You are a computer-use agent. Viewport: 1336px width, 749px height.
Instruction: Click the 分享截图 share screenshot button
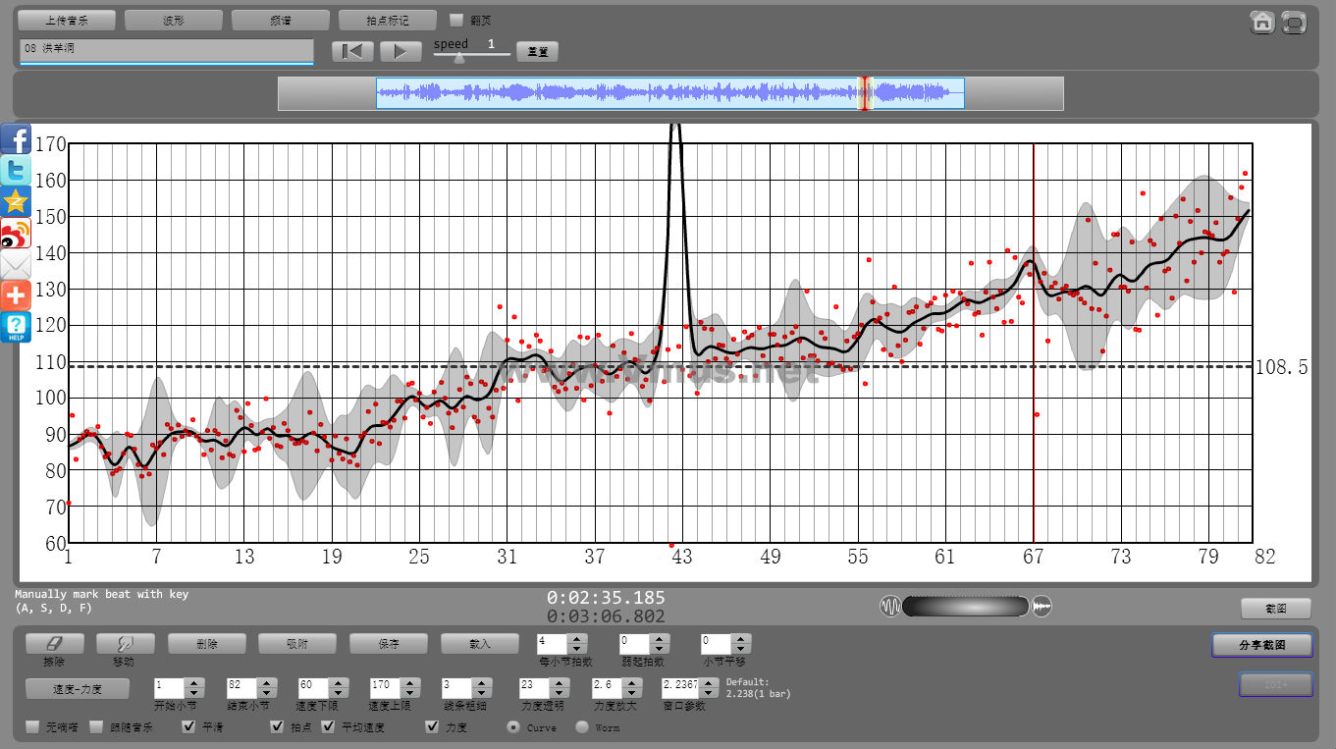(x=1262, y=645)
